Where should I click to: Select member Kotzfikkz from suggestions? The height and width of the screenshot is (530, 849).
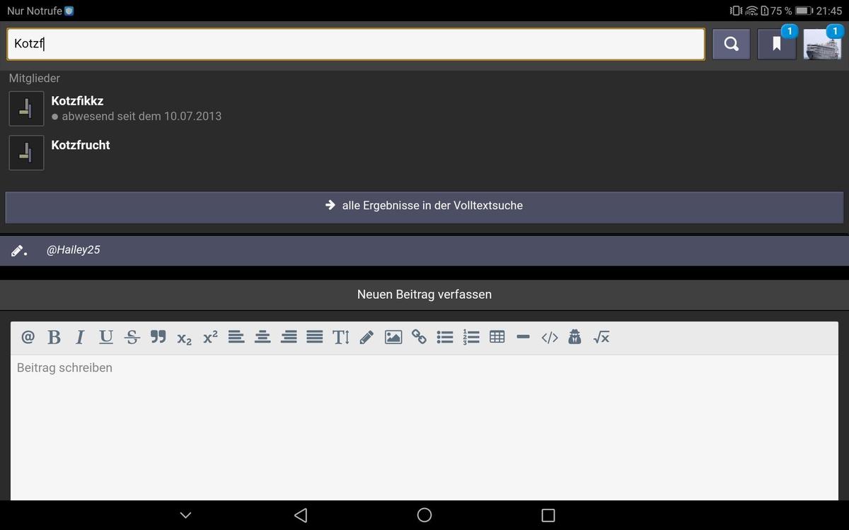point(77,101)
